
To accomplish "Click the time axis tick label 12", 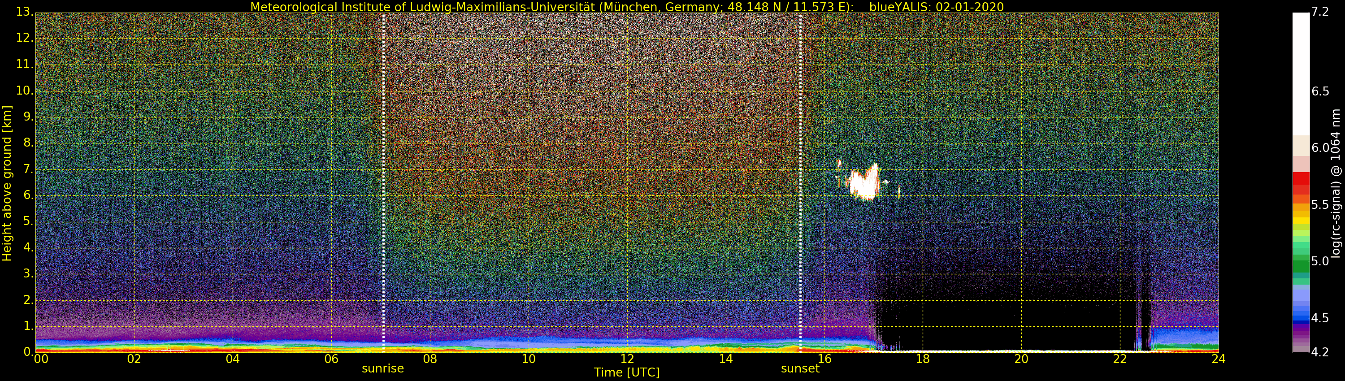I will 627,359.
